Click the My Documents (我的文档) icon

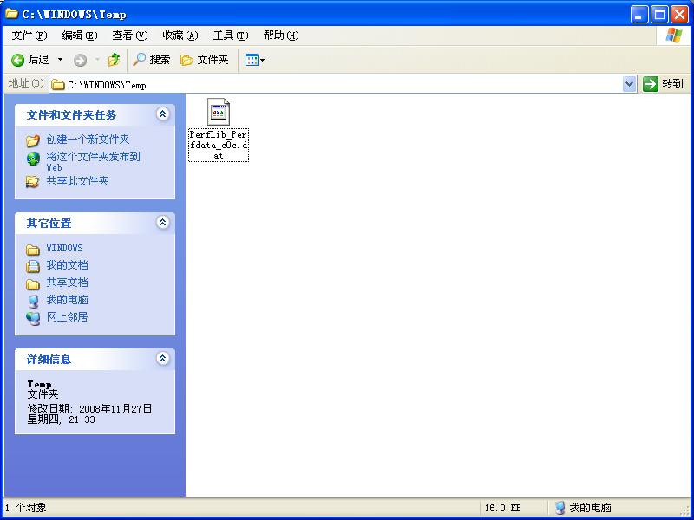click(x=33, y=266)
